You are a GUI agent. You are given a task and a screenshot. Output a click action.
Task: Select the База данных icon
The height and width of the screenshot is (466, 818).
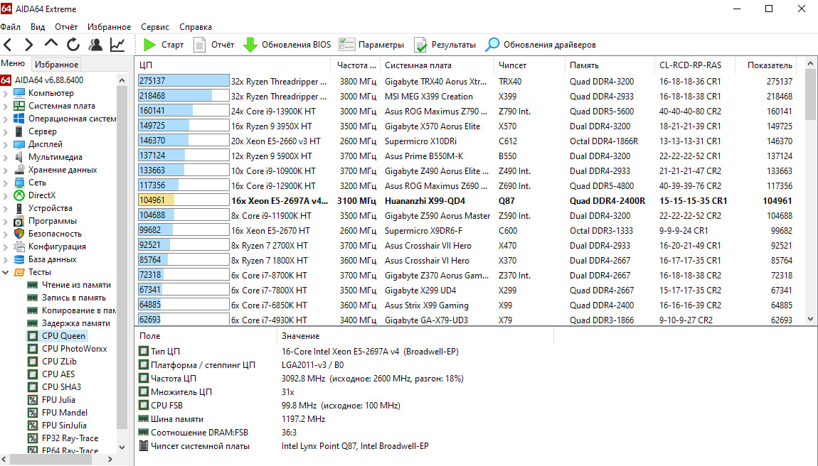click(x=19, y=259)
